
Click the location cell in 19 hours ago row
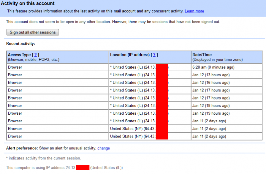click(x=150, y=113)
